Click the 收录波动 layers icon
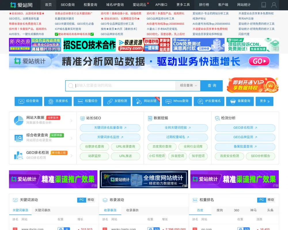288x230 pixels. tap(105, 200)
